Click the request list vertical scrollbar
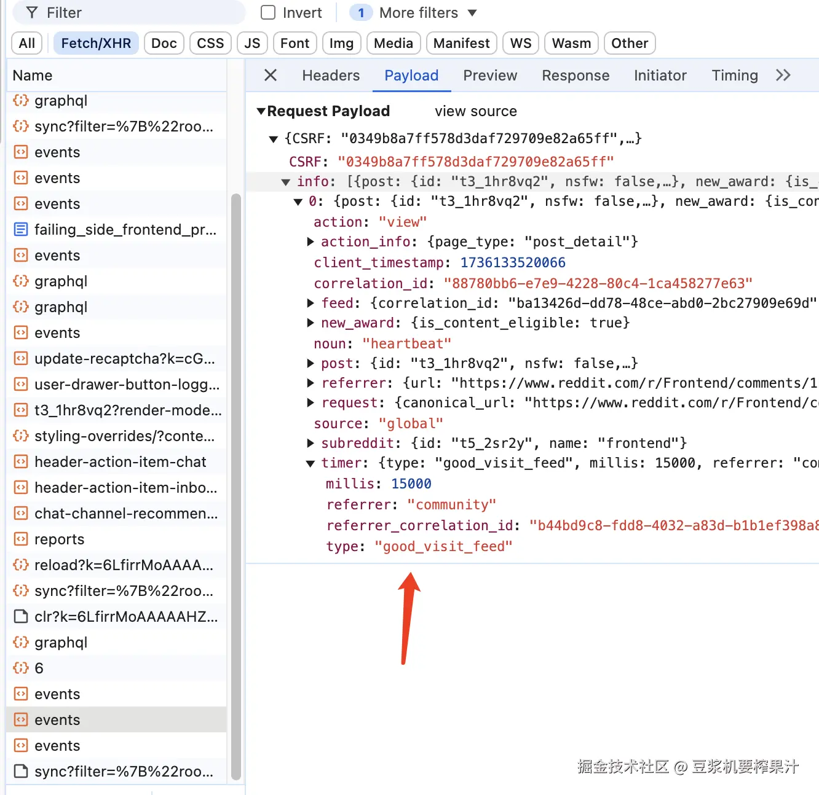This screenshot has height=795, width=819. (x=236, y=487)
